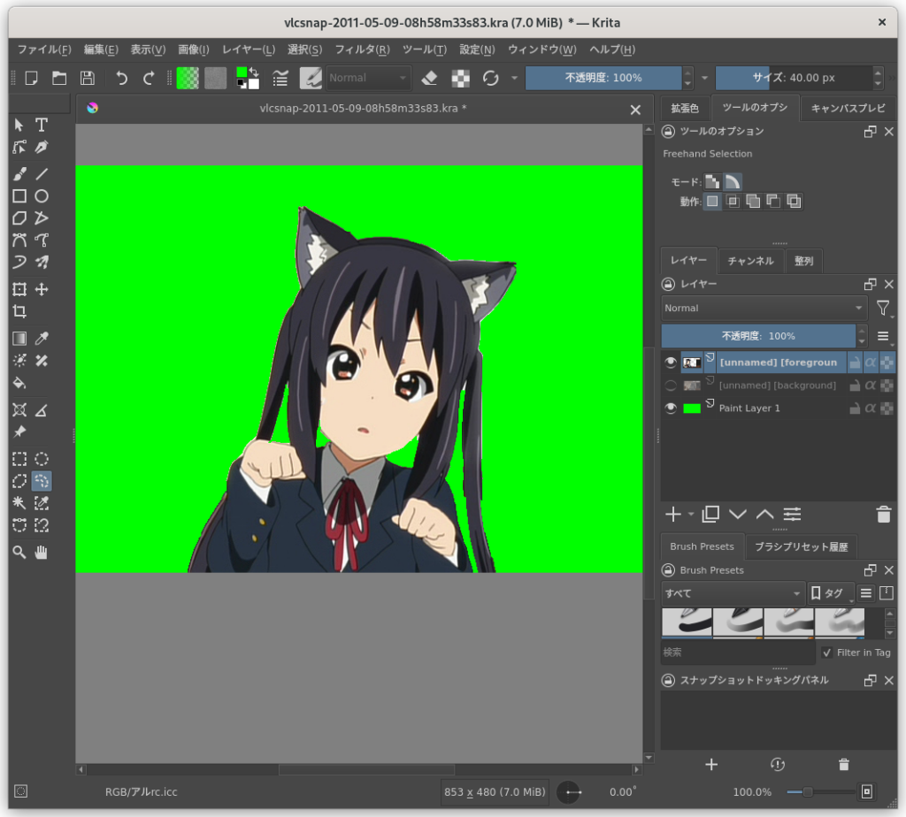
Task: Select the Text tool in the toolbox
Action: (42, 125)
